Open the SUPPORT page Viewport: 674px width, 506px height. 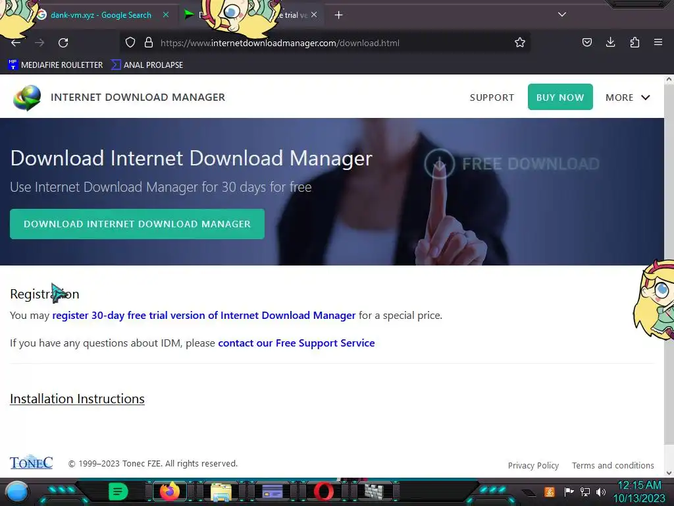coord(492,98)
